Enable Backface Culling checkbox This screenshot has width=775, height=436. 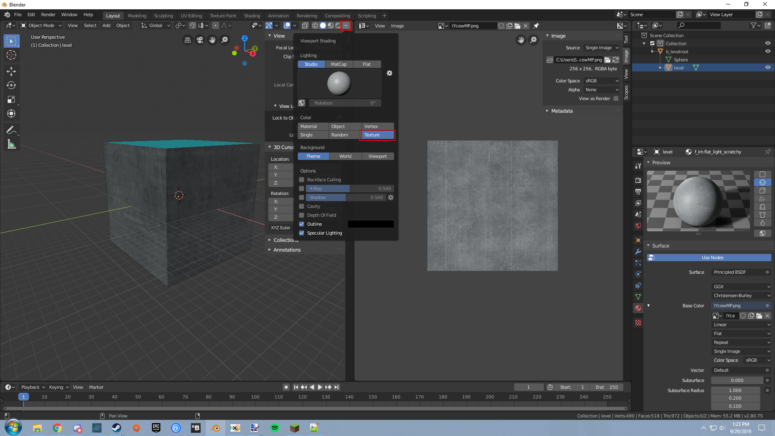point(302,180)
